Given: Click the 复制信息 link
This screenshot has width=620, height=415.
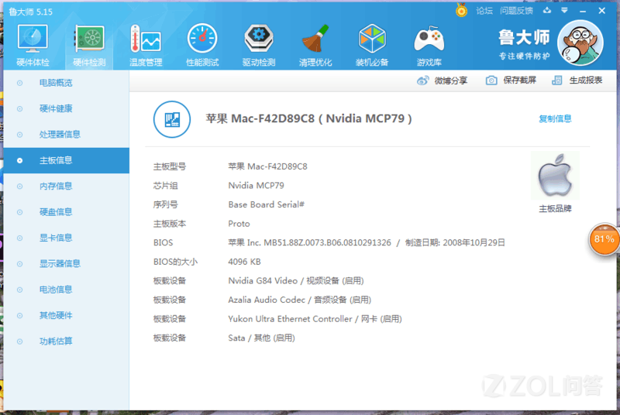Looking at the screenshot, I should click(x=555, y=118).
